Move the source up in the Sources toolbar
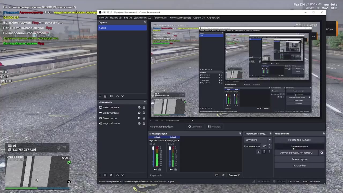 tap(117, 175)
